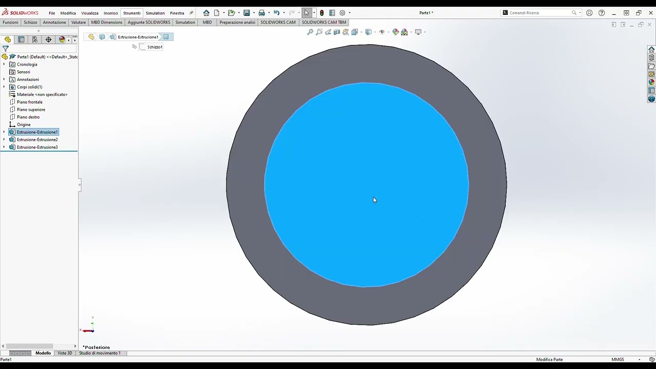
Task: Expand Estrusione-Estrusione1 feature node
Action: 4,132
